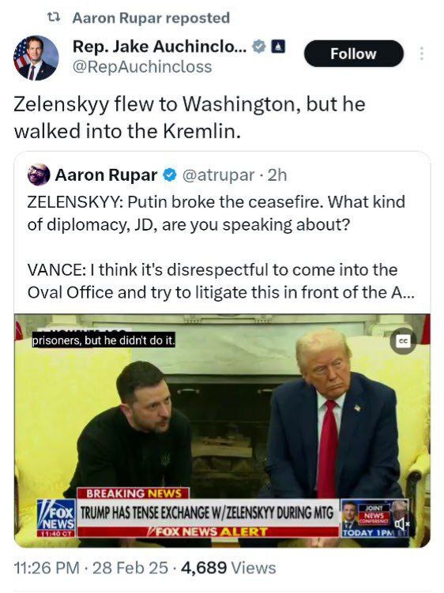Expand the truncated quoted post text
Viewport: 444px width, 593px height.
[221, 281]
